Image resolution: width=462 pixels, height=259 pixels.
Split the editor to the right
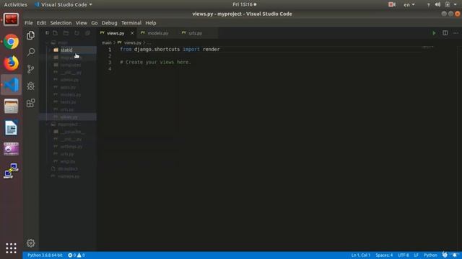pyautogui.click(x=445, y=33)
